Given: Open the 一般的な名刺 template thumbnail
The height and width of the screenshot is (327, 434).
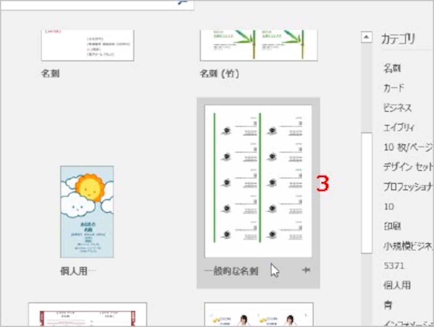Looking at the screenshot, I should [x=258, y=181].
